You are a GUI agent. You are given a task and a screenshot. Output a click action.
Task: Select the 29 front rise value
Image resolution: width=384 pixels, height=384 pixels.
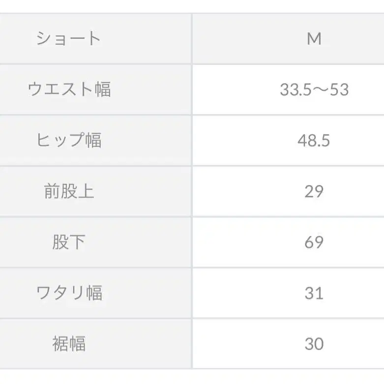[x=314, y=191]
